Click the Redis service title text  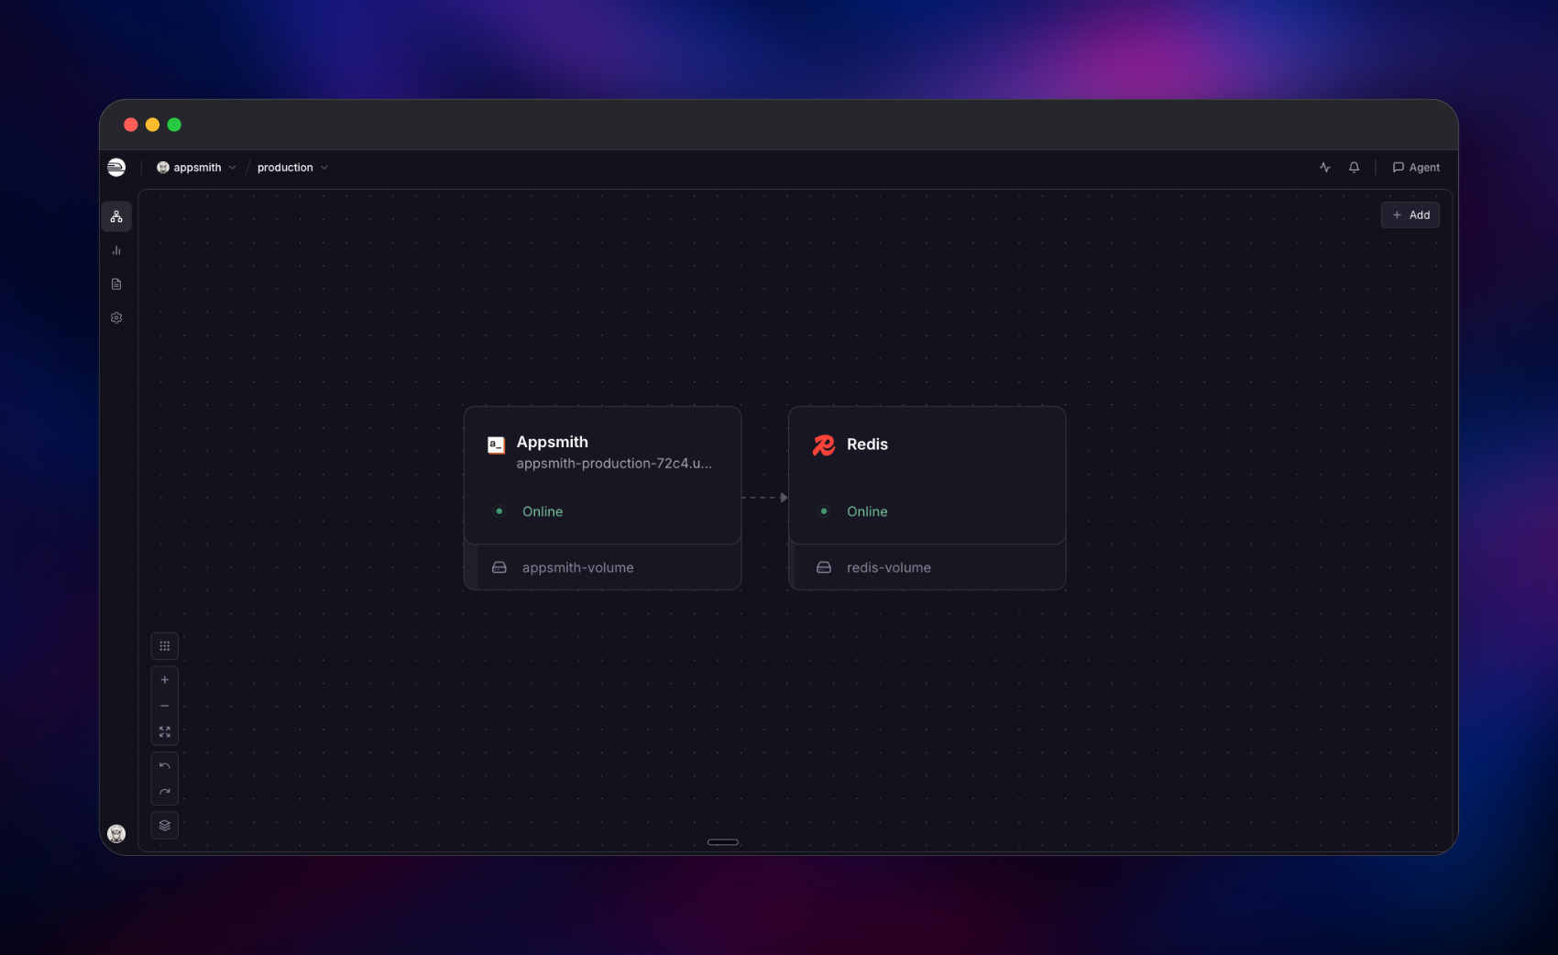pos(868,445)
